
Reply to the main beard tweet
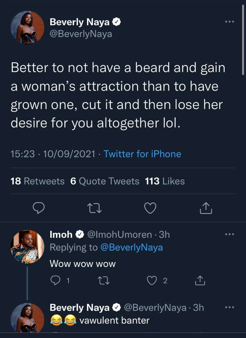pyautogui.click(x=38, y=209)
